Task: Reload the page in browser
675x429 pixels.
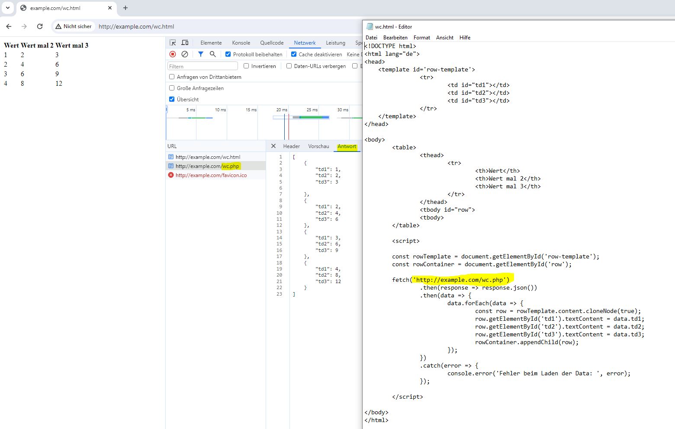Action: (x=40, y=26)
